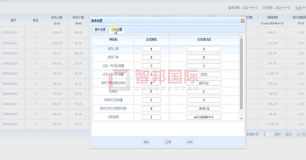Click the vertical scrollbar thumb of formula table
The image size is (306, 160).
[x=241, y=74]
